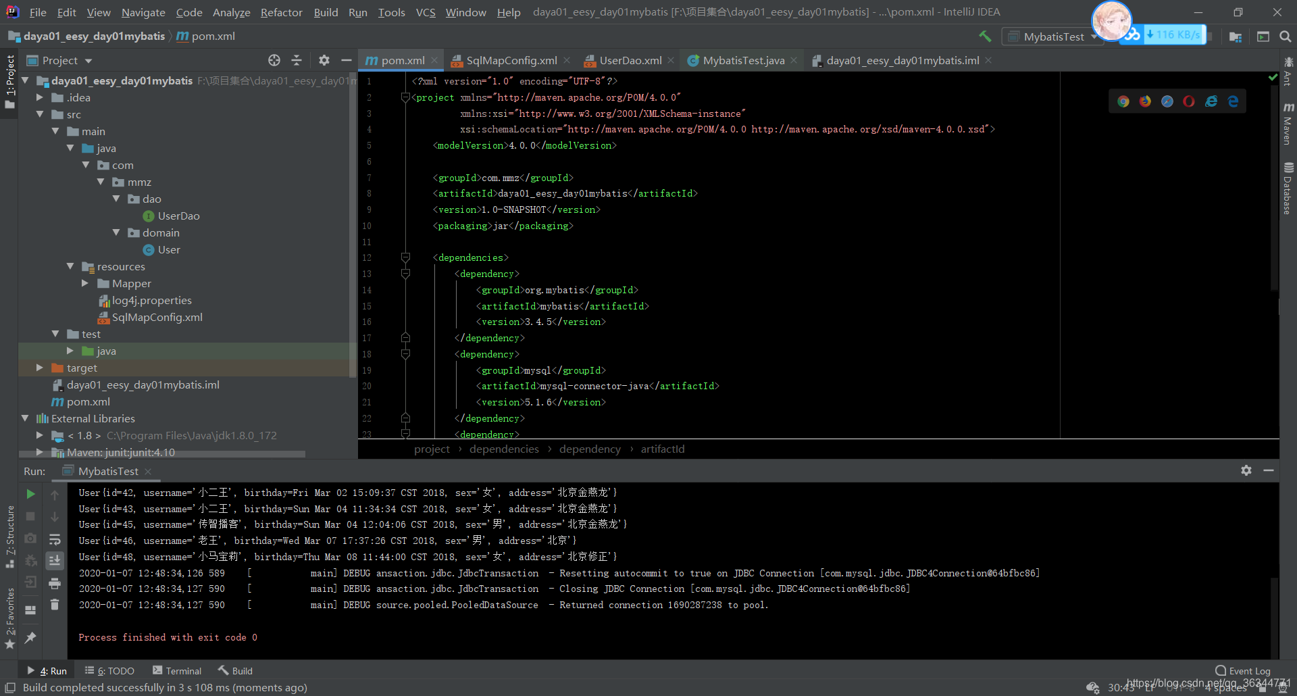Switch to UserDao.xml tab
Image resolution: width=1297 pixels, height=696 pixels.
click(630, 60)
